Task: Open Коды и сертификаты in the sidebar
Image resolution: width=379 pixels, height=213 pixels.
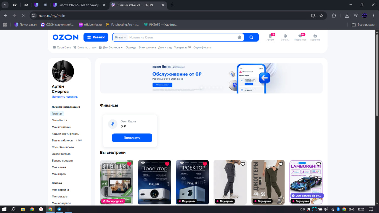Action: coord(65,134)
